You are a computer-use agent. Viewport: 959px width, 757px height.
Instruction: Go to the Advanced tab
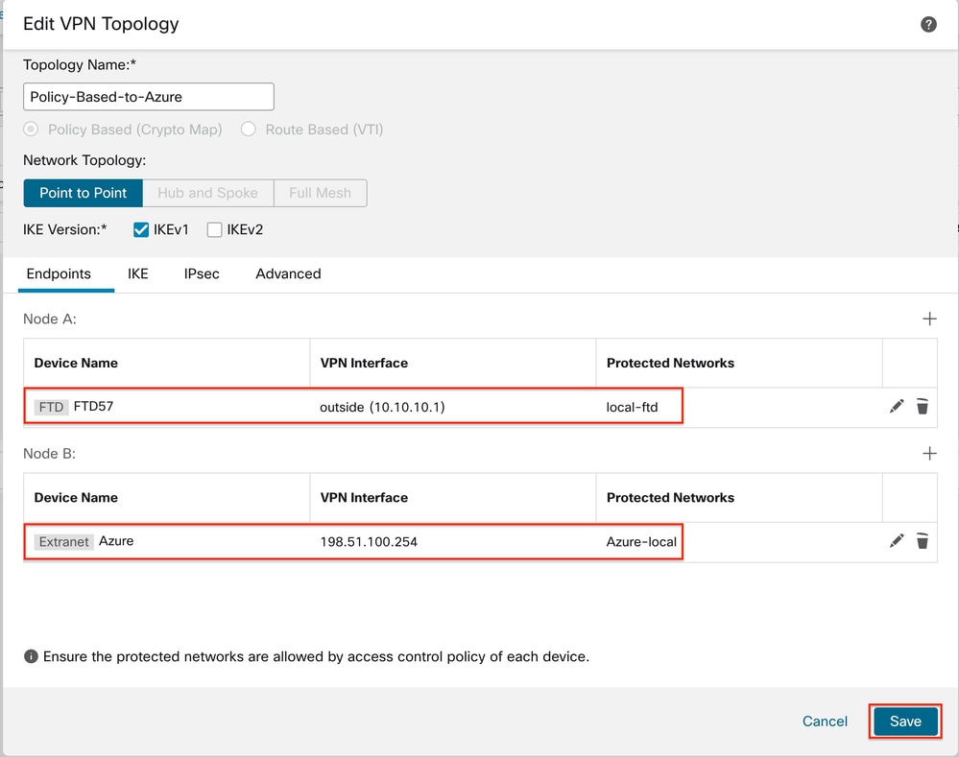coord(288,274)
